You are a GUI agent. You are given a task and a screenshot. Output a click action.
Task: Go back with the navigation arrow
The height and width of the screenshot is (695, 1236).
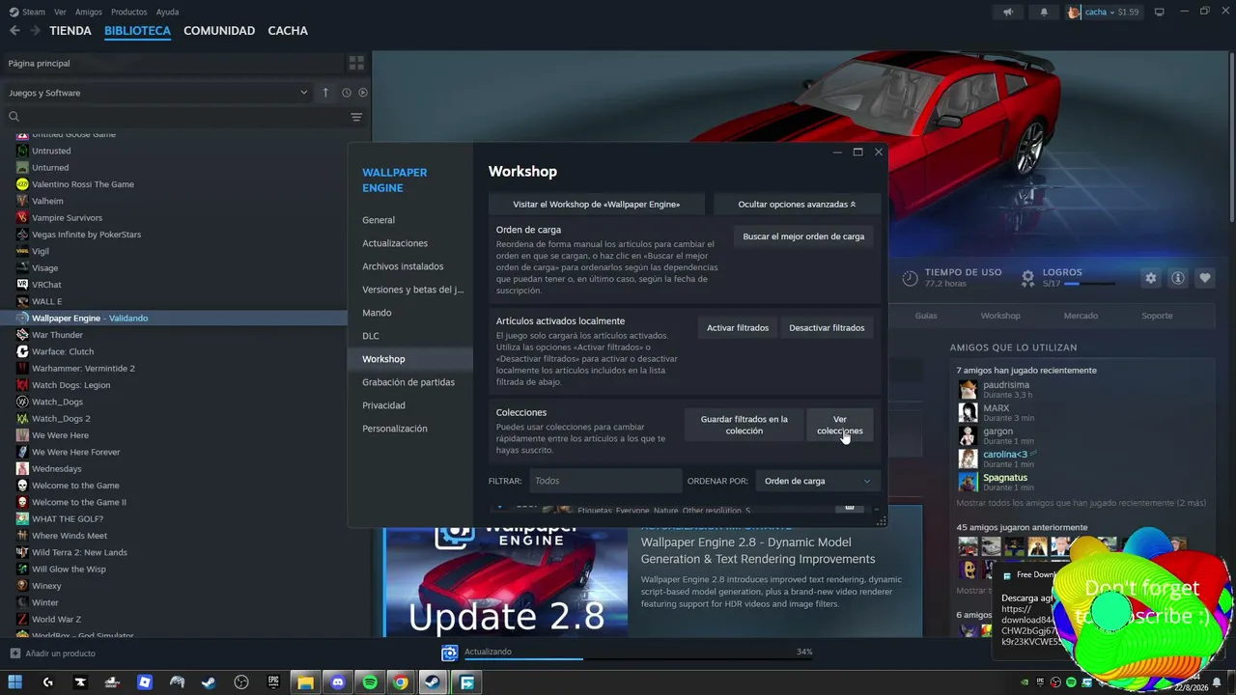[14, 31]
